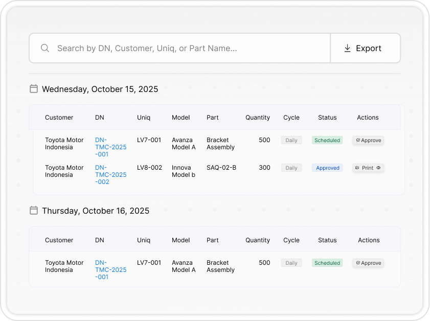Viewport: 430px width, 321px height.
Task: Click the printer icon in the Print button
Action: tap(357, 168)
